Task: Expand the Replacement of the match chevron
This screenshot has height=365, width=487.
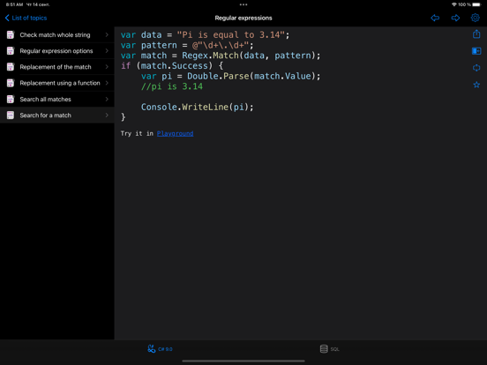Action: (107, 67)
